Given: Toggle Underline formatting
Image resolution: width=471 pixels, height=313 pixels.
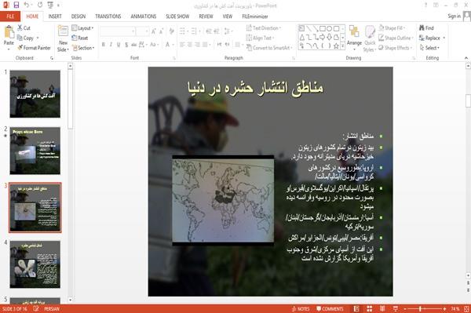Looking at the screenshot, I should click(119, 45).
